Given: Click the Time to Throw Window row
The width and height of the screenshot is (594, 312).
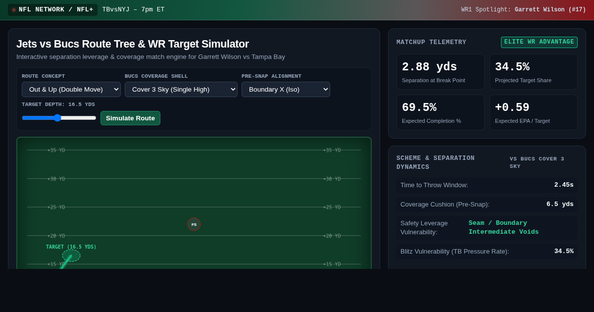Looking at the screenshot, I should click(x=487, y=185).
